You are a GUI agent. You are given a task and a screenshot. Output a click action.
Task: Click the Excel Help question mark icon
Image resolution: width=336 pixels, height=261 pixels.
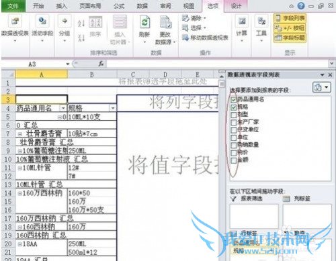(x=301, y=6)
